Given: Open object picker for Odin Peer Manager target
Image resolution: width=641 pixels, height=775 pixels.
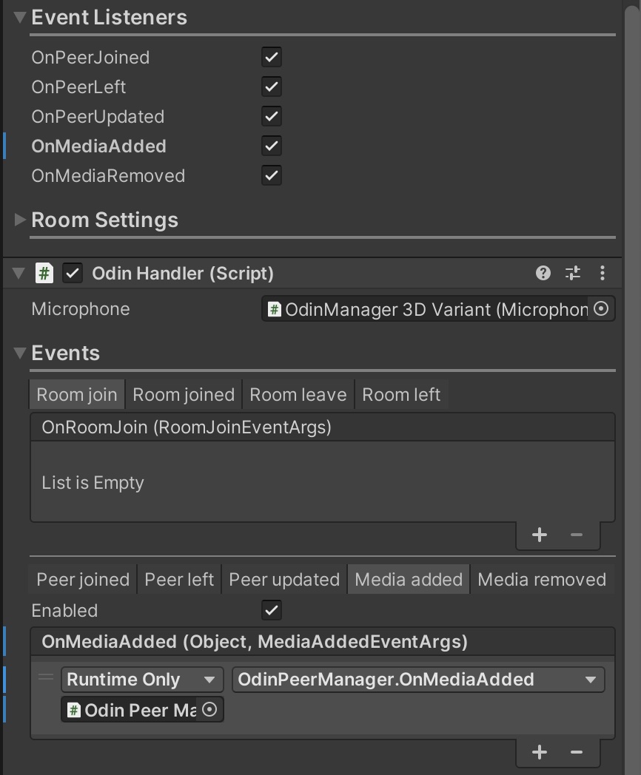Looking at the screenshot, I should (209, 710).
